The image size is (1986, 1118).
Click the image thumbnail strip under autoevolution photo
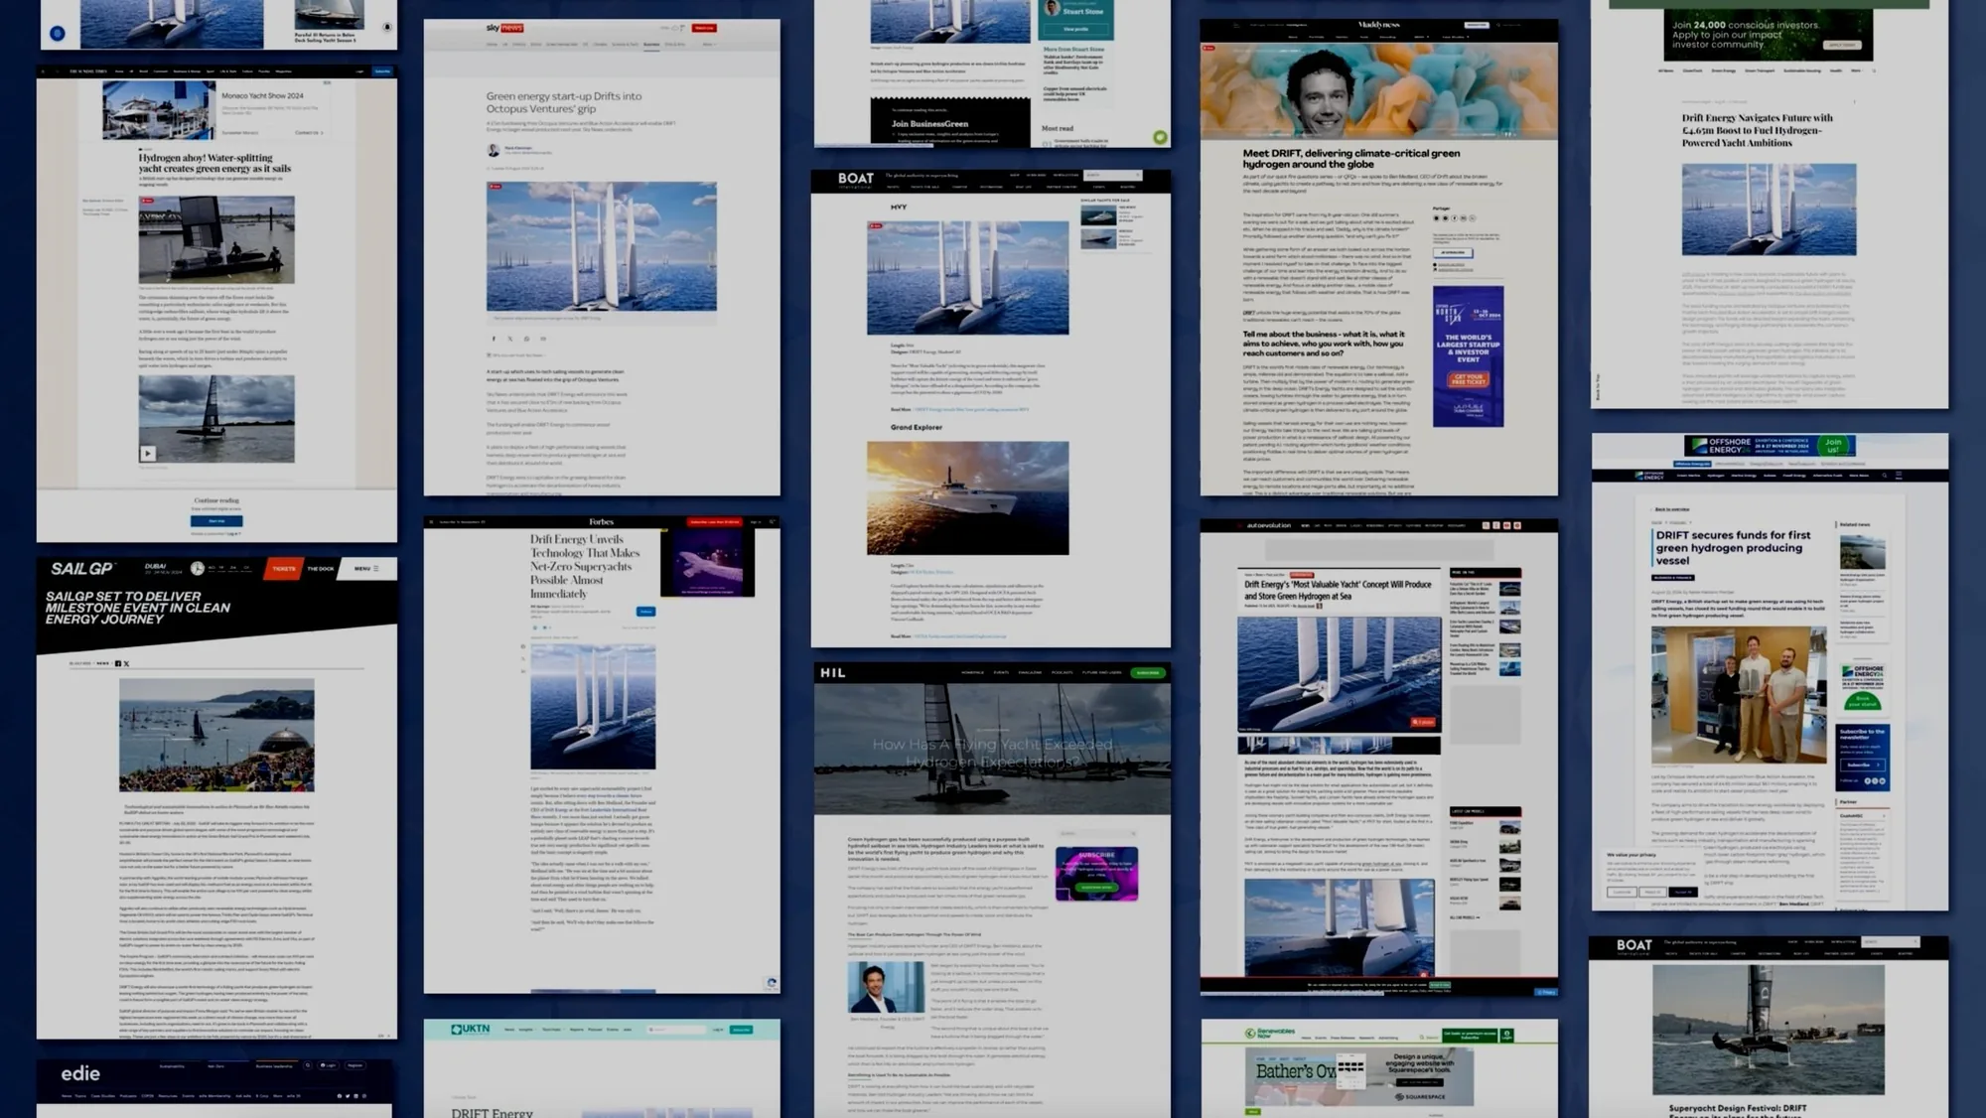[1339, 744]
